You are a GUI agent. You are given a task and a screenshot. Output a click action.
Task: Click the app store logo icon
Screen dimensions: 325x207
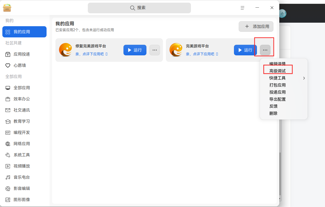[7, 8]
